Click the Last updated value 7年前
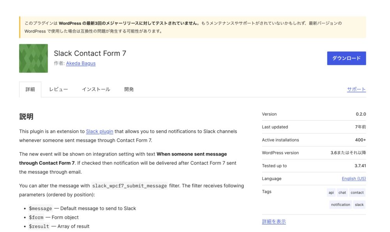The height and width of the screenshot is (232, 390). [x=360, y=127]
